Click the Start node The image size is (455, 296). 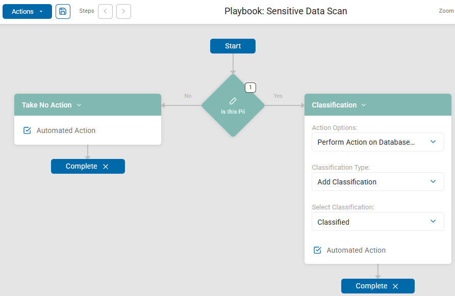tap(233, 46)
